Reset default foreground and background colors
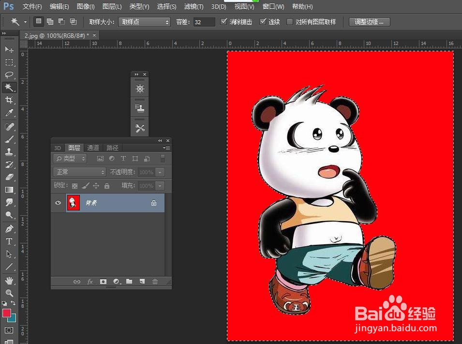The height and width of the screenshot is (344, 462). point(4,303)
